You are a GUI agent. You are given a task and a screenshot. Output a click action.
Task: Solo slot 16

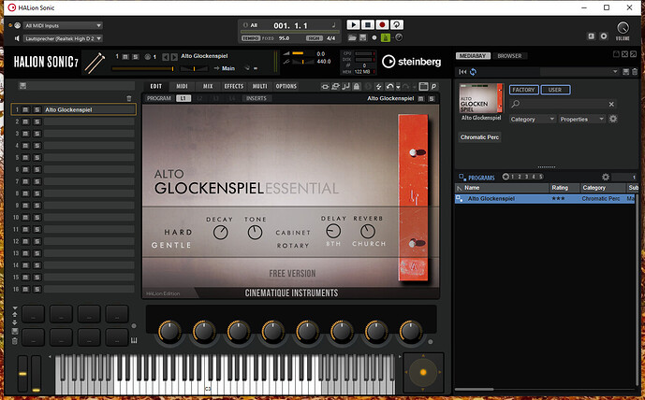click(37, 289)
